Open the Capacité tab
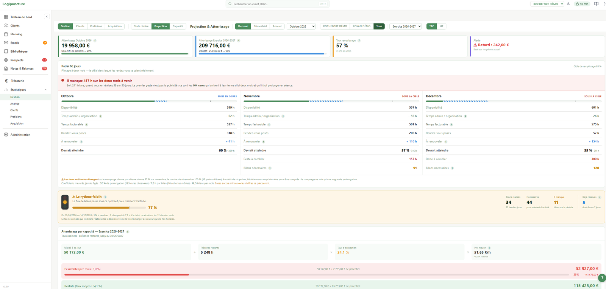 (178, 26)
